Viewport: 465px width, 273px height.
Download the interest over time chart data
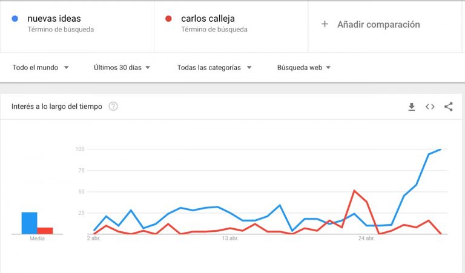click(x=411, y=107)
